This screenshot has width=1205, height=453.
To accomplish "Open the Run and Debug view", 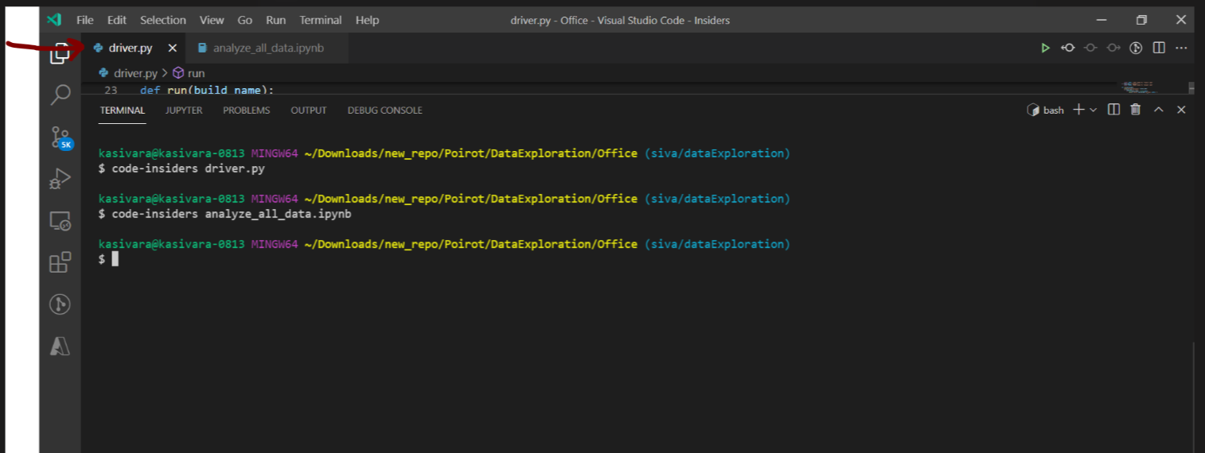I will tap(60, 179).
